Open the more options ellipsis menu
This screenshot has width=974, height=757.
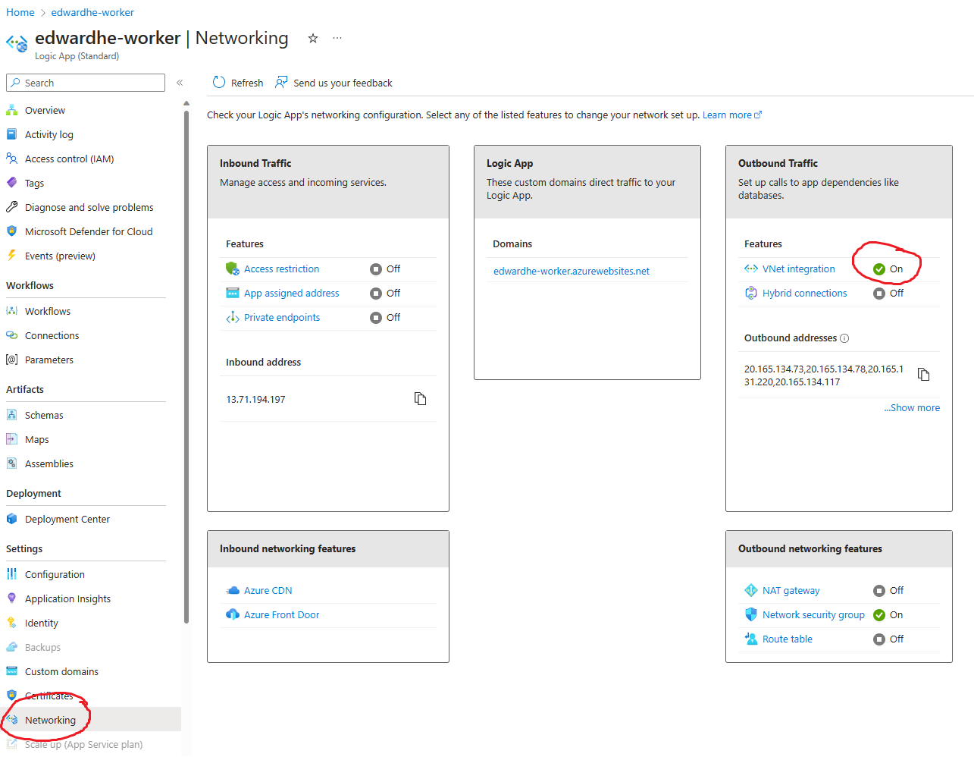click(x=337, y=39)
